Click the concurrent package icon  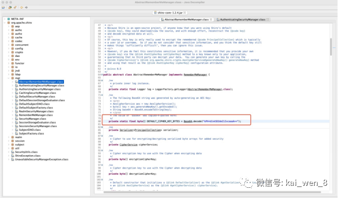(13, 45)
